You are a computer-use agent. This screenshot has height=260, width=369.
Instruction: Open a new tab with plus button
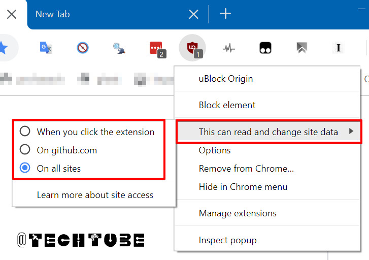(x=225, y=14)
